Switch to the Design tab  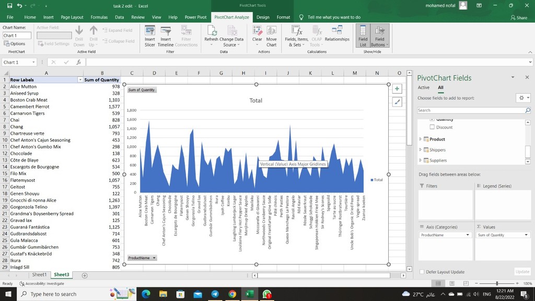[263, 17]
